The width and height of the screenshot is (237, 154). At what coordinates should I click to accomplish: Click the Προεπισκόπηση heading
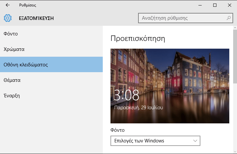tap(138, 39)
